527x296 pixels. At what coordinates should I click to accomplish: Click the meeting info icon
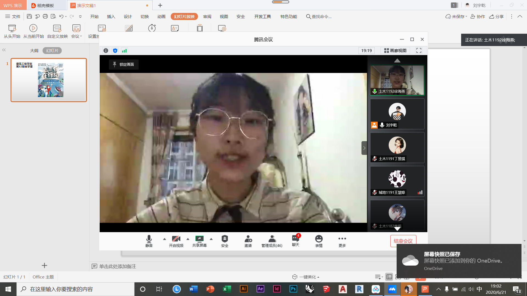click(x=106, y=51)
